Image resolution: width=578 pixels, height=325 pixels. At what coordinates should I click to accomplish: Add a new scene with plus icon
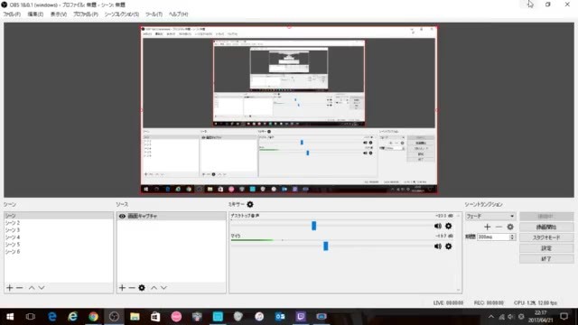(10, 288)
